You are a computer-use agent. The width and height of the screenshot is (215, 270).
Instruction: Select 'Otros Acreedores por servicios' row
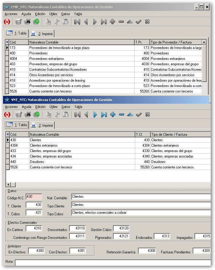tap(104, 75)
